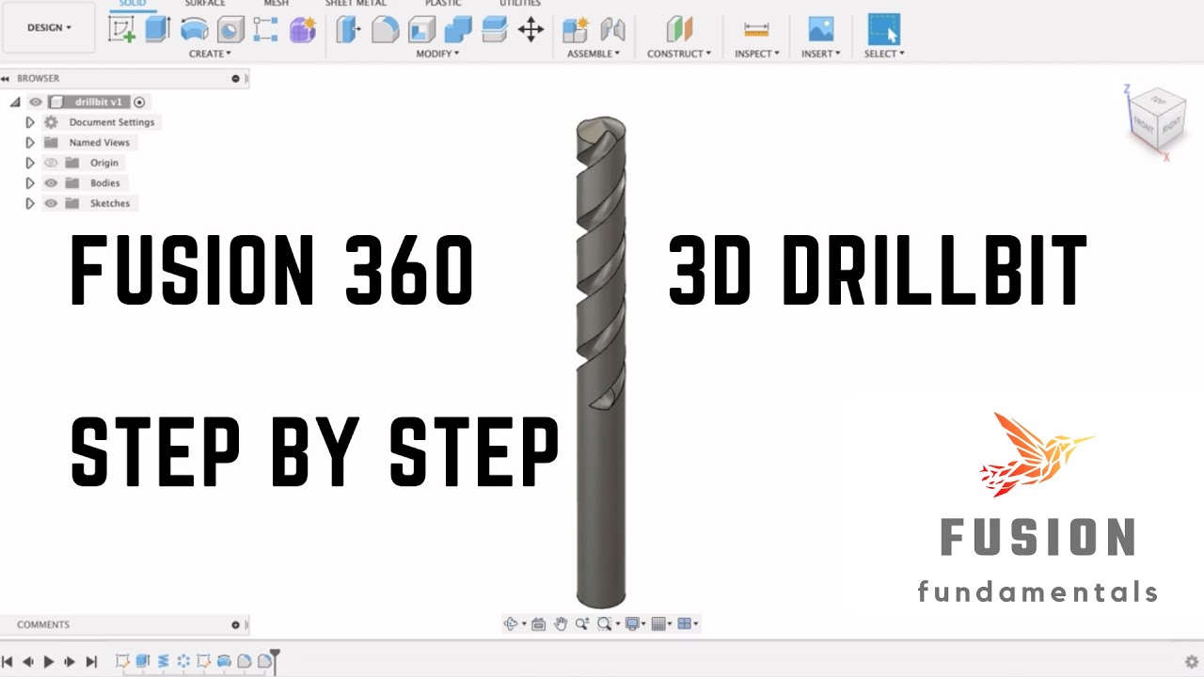
Task: Select the Move/Copy arrows tool
Action: pyautogui.click(x=531, y=29)
